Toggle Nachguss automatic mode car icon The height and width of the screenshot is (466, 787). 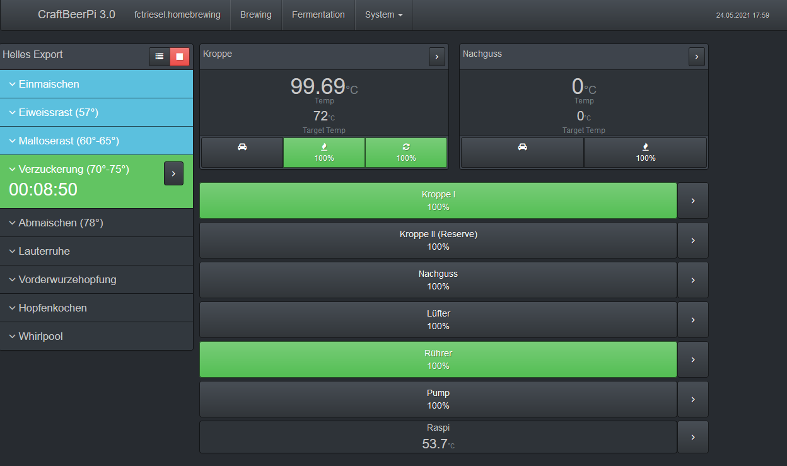[522, 153]
